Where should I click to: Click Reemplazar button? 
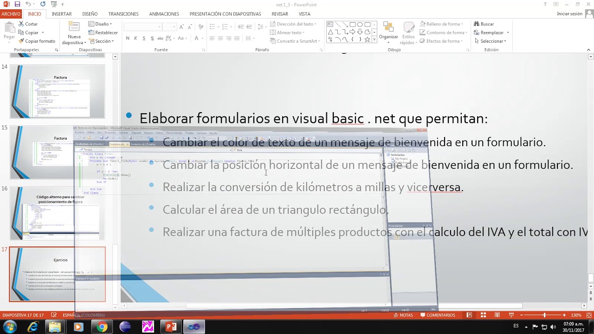[491, 32]
